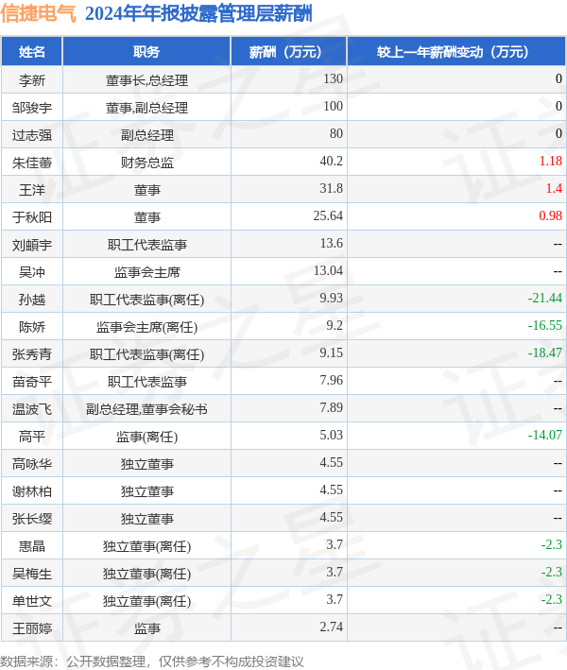Click the salary value 2.74
Viewport: 567px width, 670px height.
tap(331, 627)
